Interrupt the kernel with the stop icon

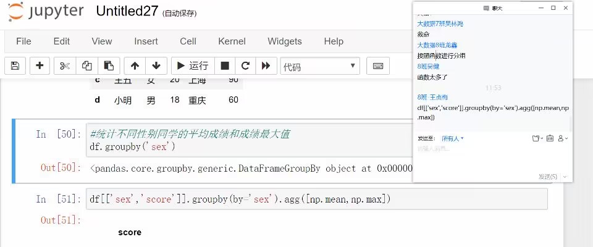(x=225, y=65)
